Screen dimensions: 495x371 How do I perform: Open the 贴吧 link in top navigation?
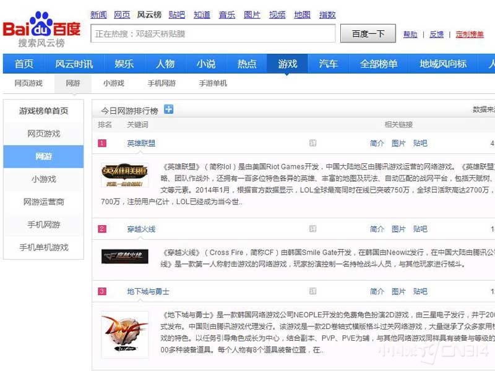click(177, 15)
